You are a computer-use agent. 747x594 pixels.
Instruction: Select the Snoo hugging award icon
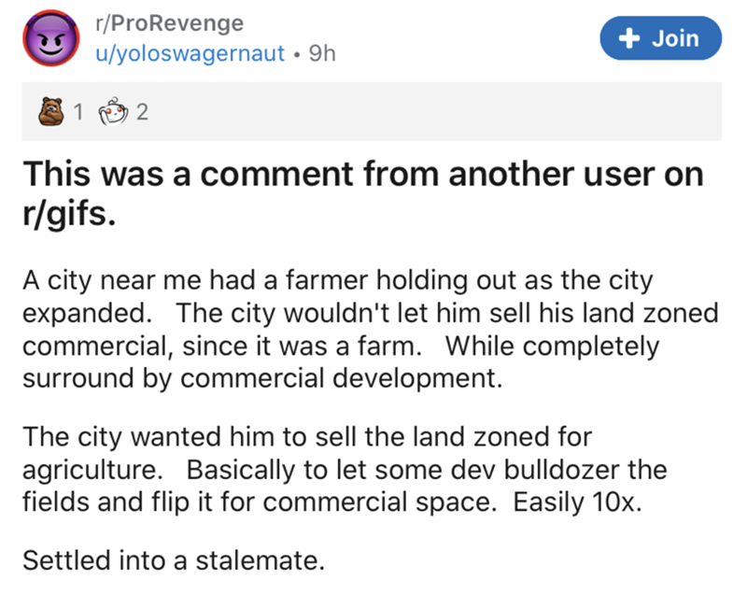113,111
